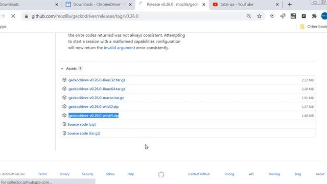Open the Terms footer link
The width and height of the screenshot is (327, 184).
[42, 174]
